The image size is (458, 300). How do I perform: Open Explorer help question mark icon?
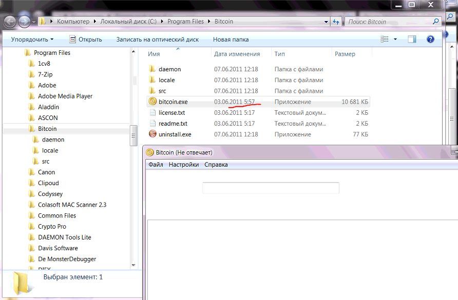click(x=430, y=39)
